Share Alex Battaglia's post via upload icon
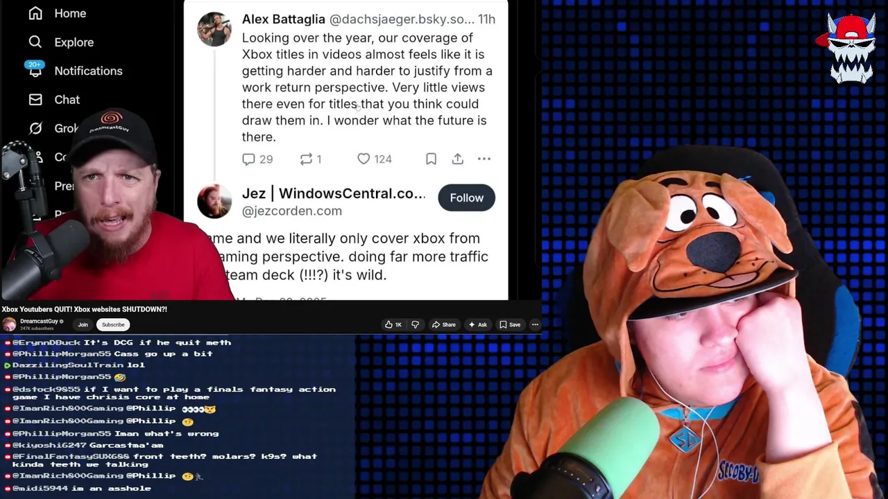888x499 pixels. [x=457, y=159]
